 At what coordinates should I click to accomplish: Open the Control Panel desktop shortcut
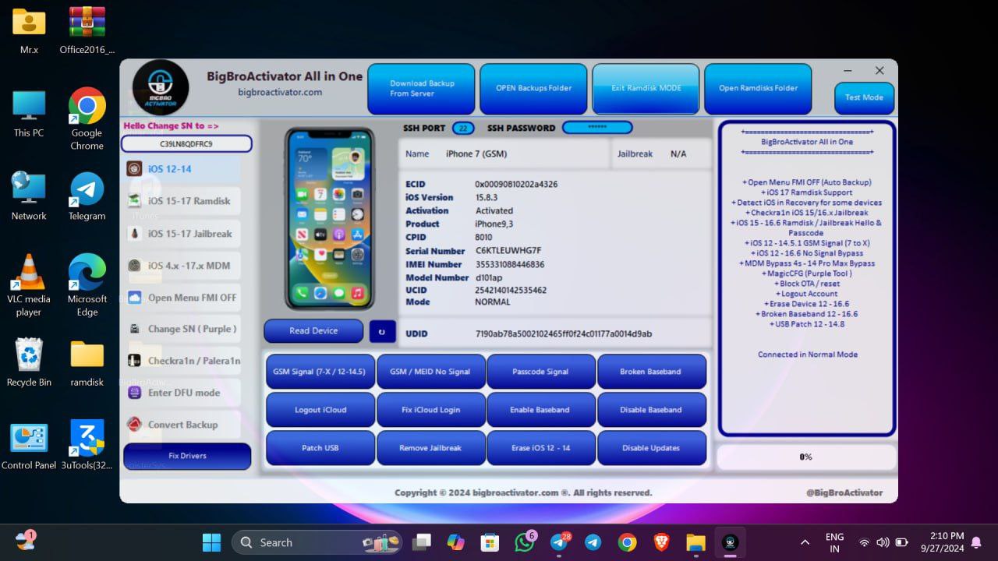coord(29,446)
